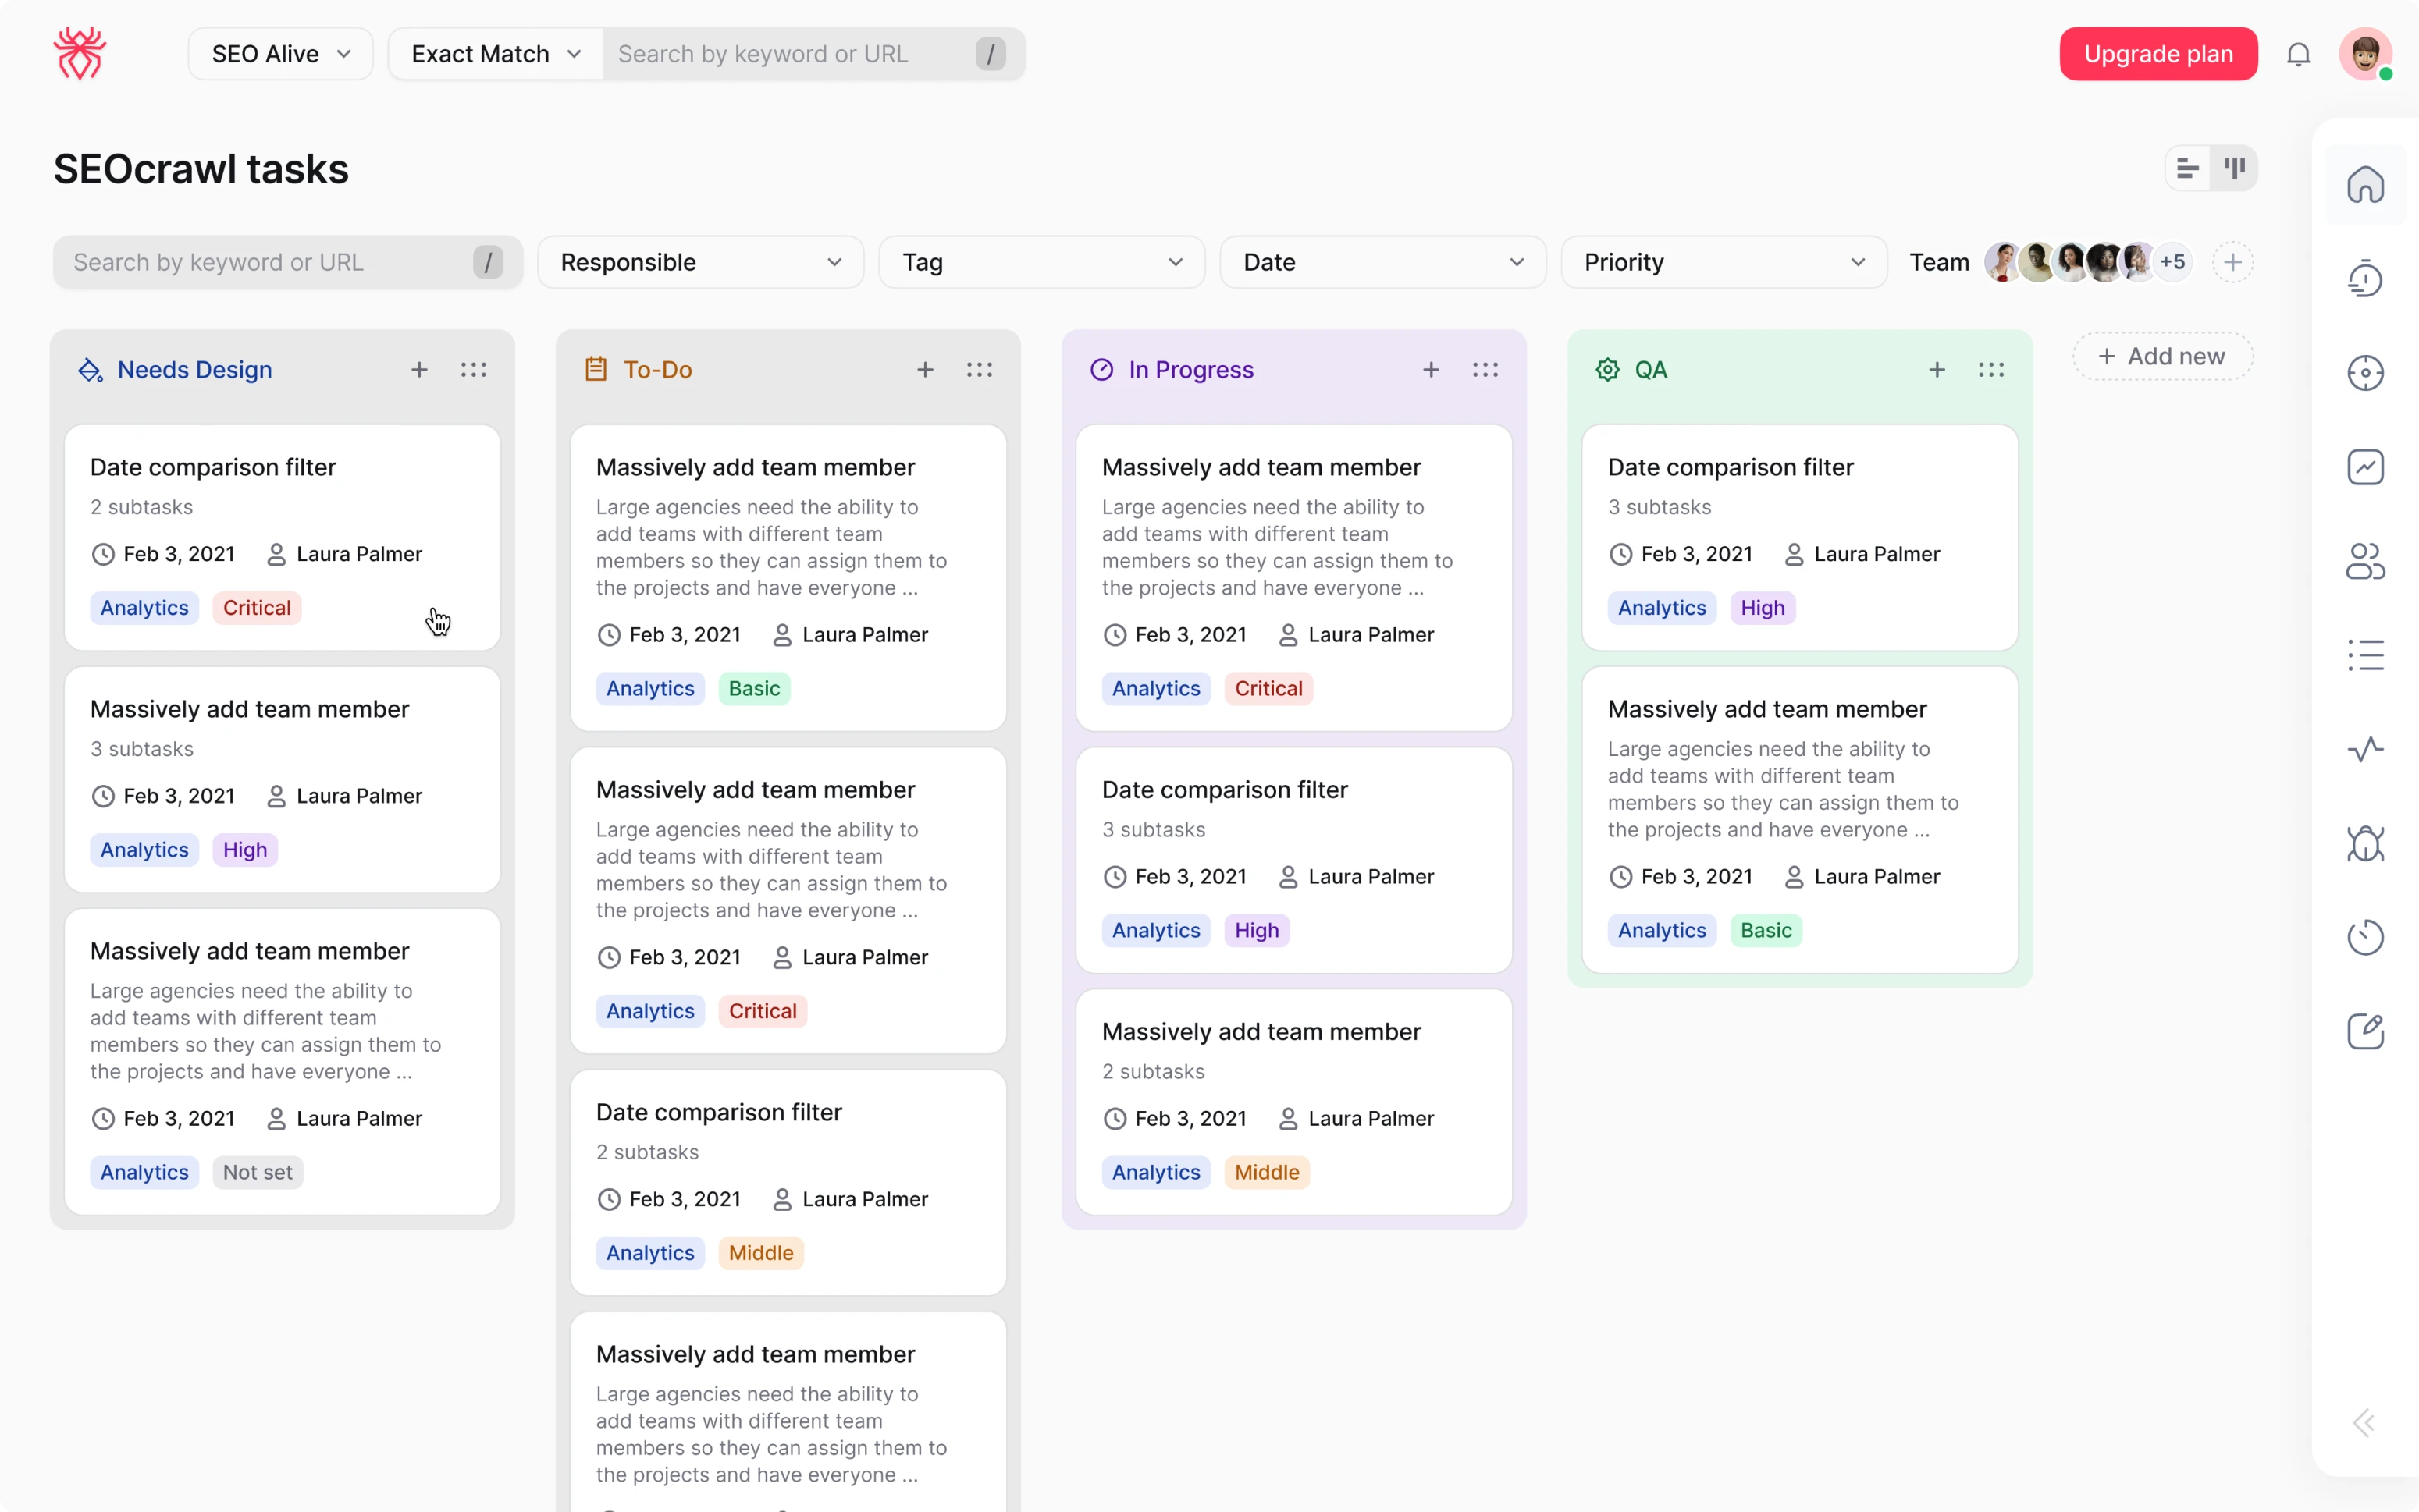Switch to kanban board view layout
Image resolution: width=2419 pixels, height=1512 pixels.
click(x=2236, y=167)
